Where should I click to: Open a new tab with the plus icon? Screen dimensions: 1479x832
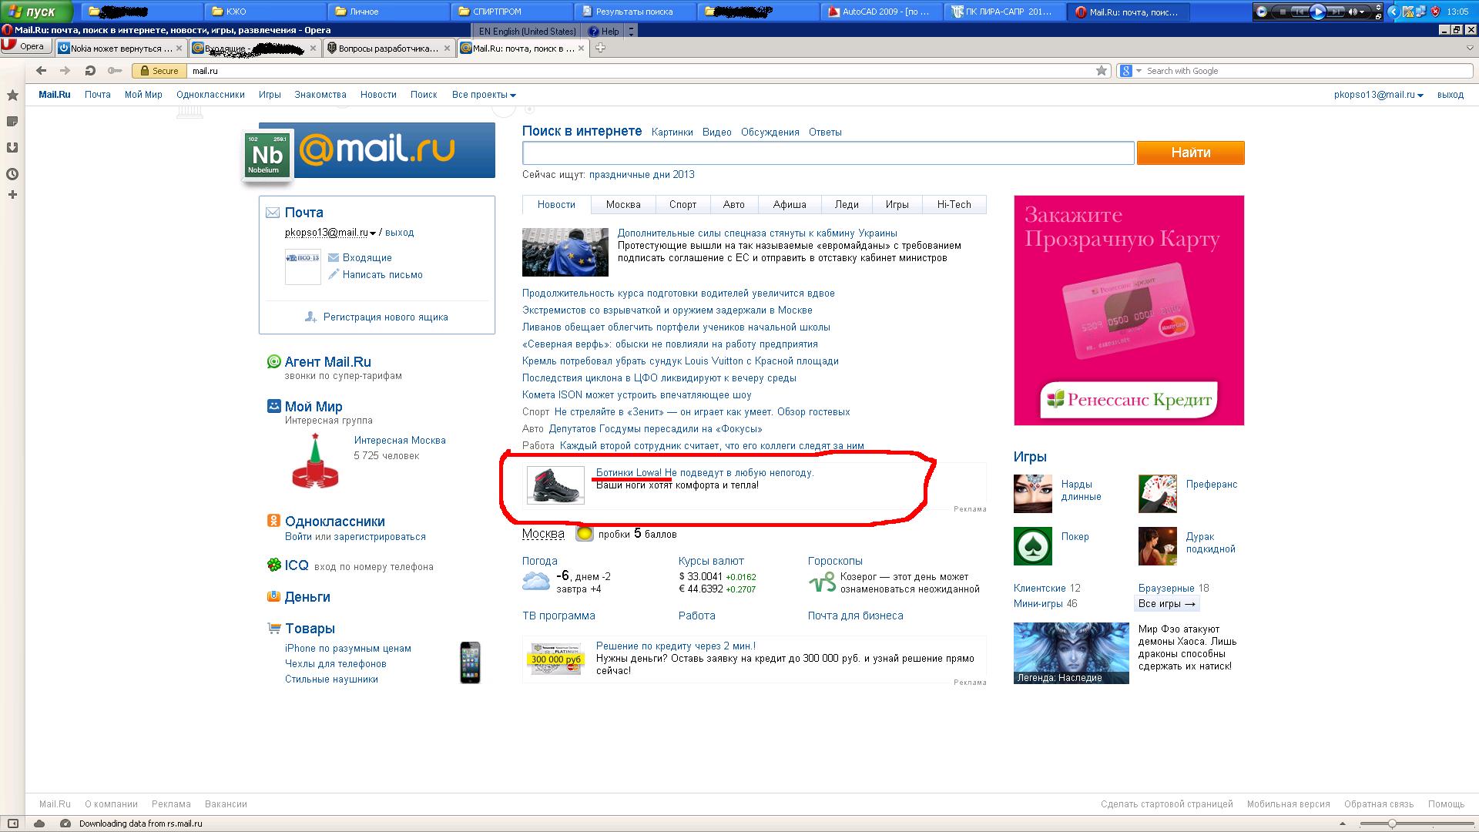[x=600, y=48]
